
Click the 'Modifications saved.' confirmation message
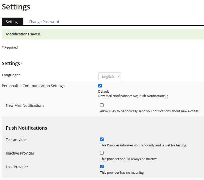coord(24,34)
